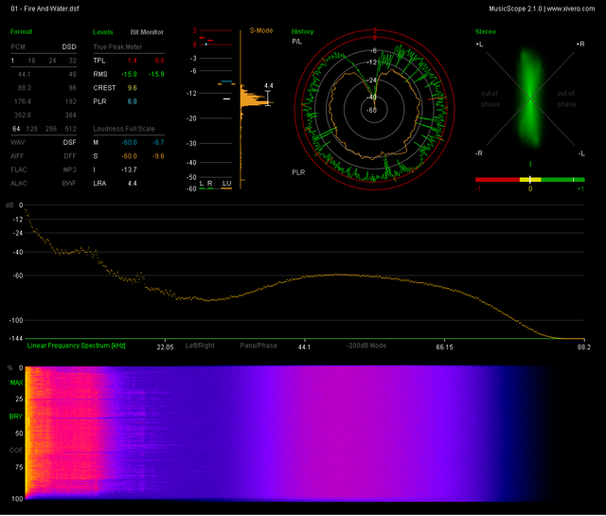606x516 pixels.
Task: Switch to Bit Monitor view
Action: [147, 32]
